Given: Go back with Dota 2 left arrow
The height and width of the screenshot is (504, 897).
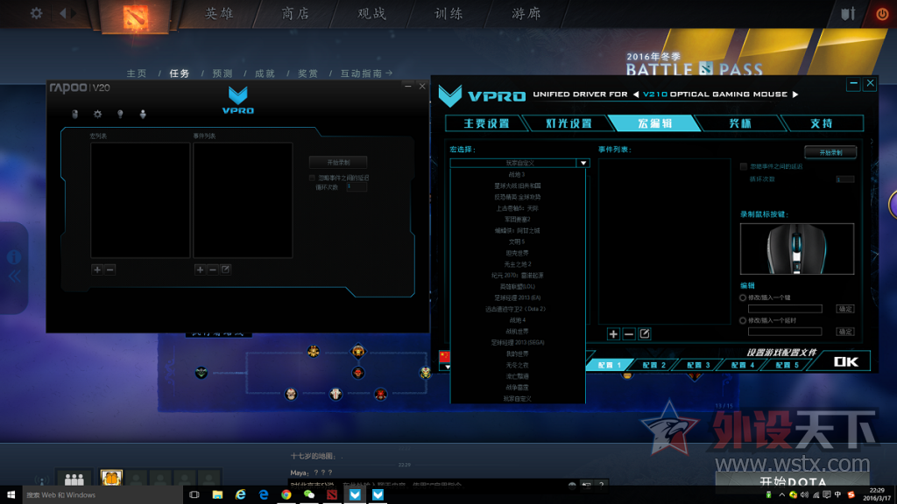Looking at the screenshot, I should tap(63, 13).
